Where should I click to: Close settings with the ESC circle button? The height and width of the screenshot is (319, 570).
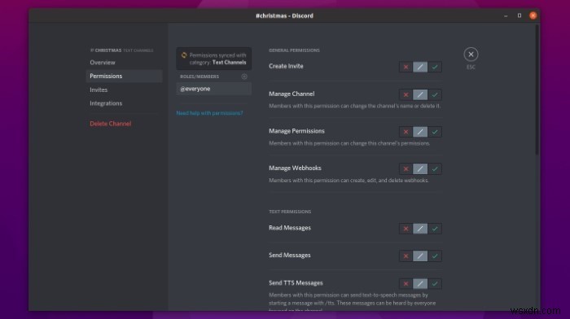pyautogui.click(x=471, y=55)
